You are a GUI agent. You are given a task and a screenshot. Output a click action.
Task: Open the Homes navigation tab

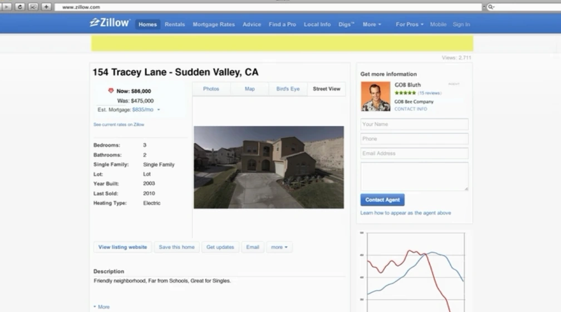click(147, 25)
